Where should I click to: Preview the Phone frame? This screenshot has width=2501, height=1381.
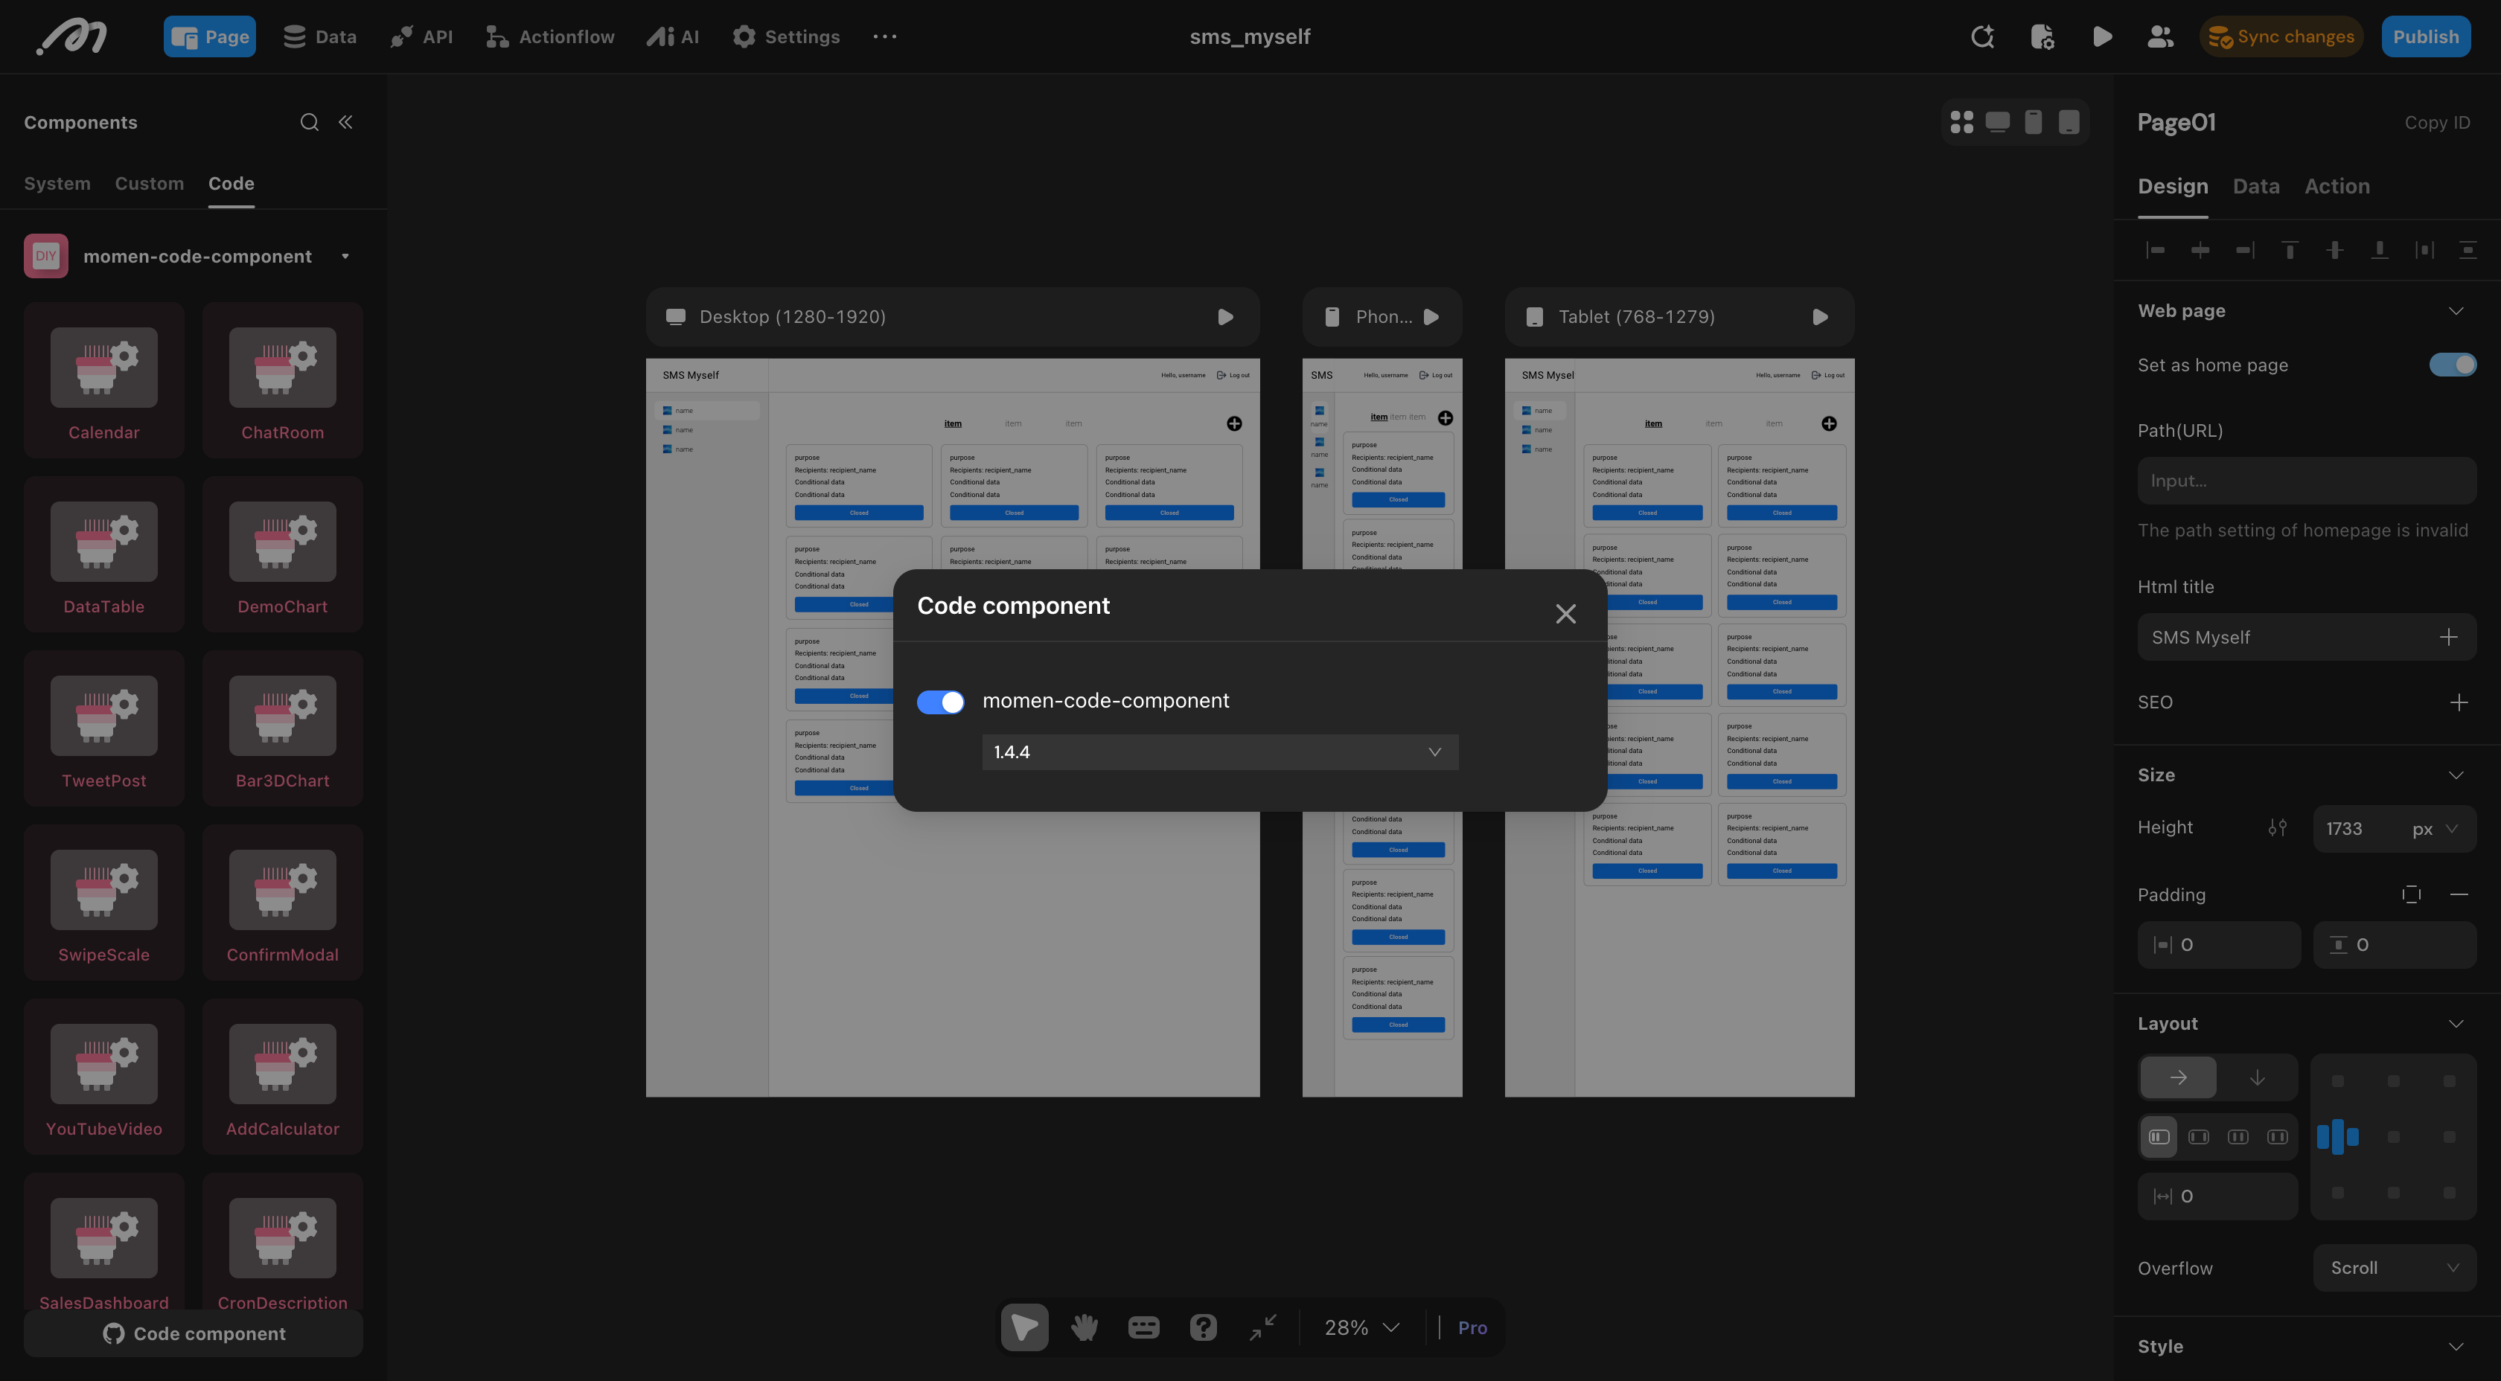pos(1431,318)
